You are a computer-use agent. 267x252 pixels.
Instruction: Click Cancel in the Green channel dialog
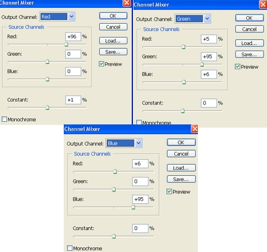coord(249,29)
